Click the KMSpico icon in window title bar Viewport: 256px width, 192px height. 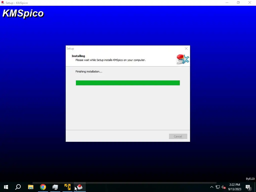tap(2, 3)
